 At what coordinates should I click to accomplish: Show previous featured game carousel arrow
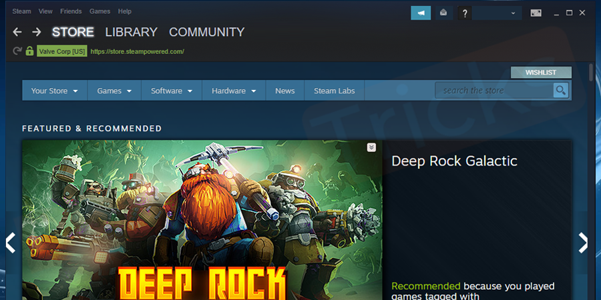point(10,243)
